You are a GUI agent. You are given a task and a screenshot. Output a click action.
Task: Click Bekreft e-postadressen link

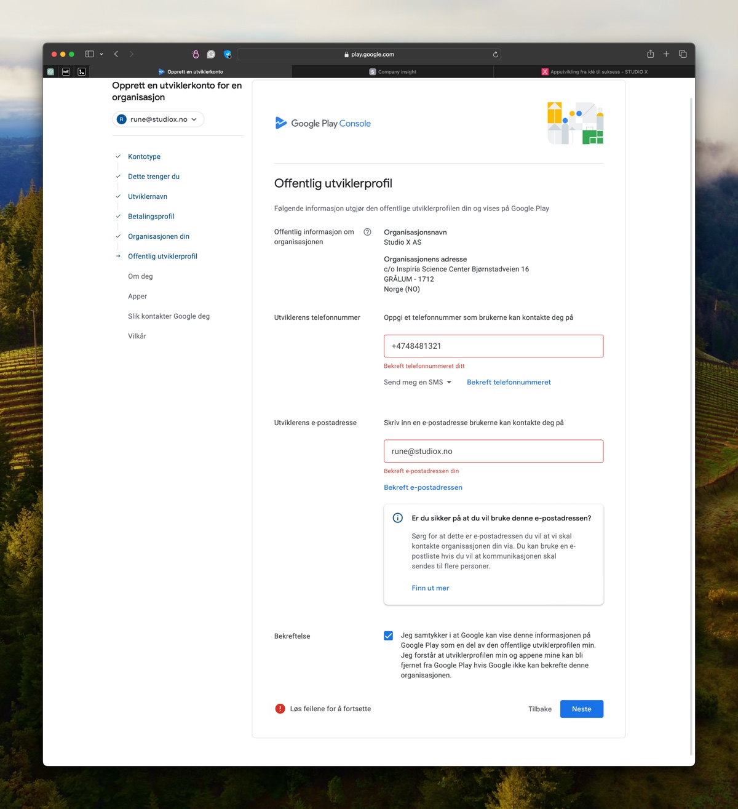[423, 487]
